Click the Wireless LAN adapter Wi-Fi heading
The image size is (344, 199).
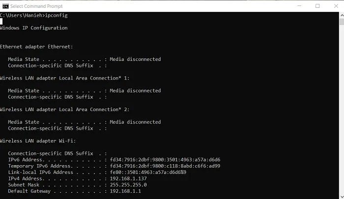38,141
